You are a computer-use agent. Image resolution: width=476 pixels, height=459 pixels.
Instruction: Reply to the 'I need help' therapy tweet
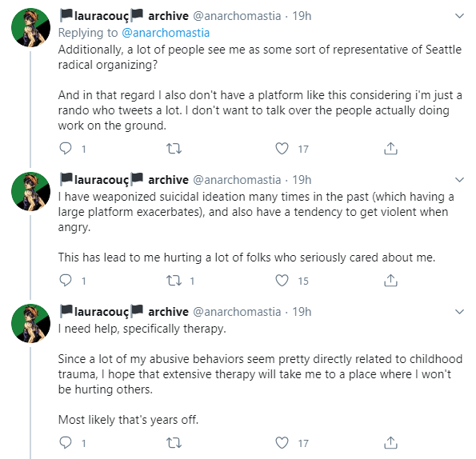pos(66,443)
